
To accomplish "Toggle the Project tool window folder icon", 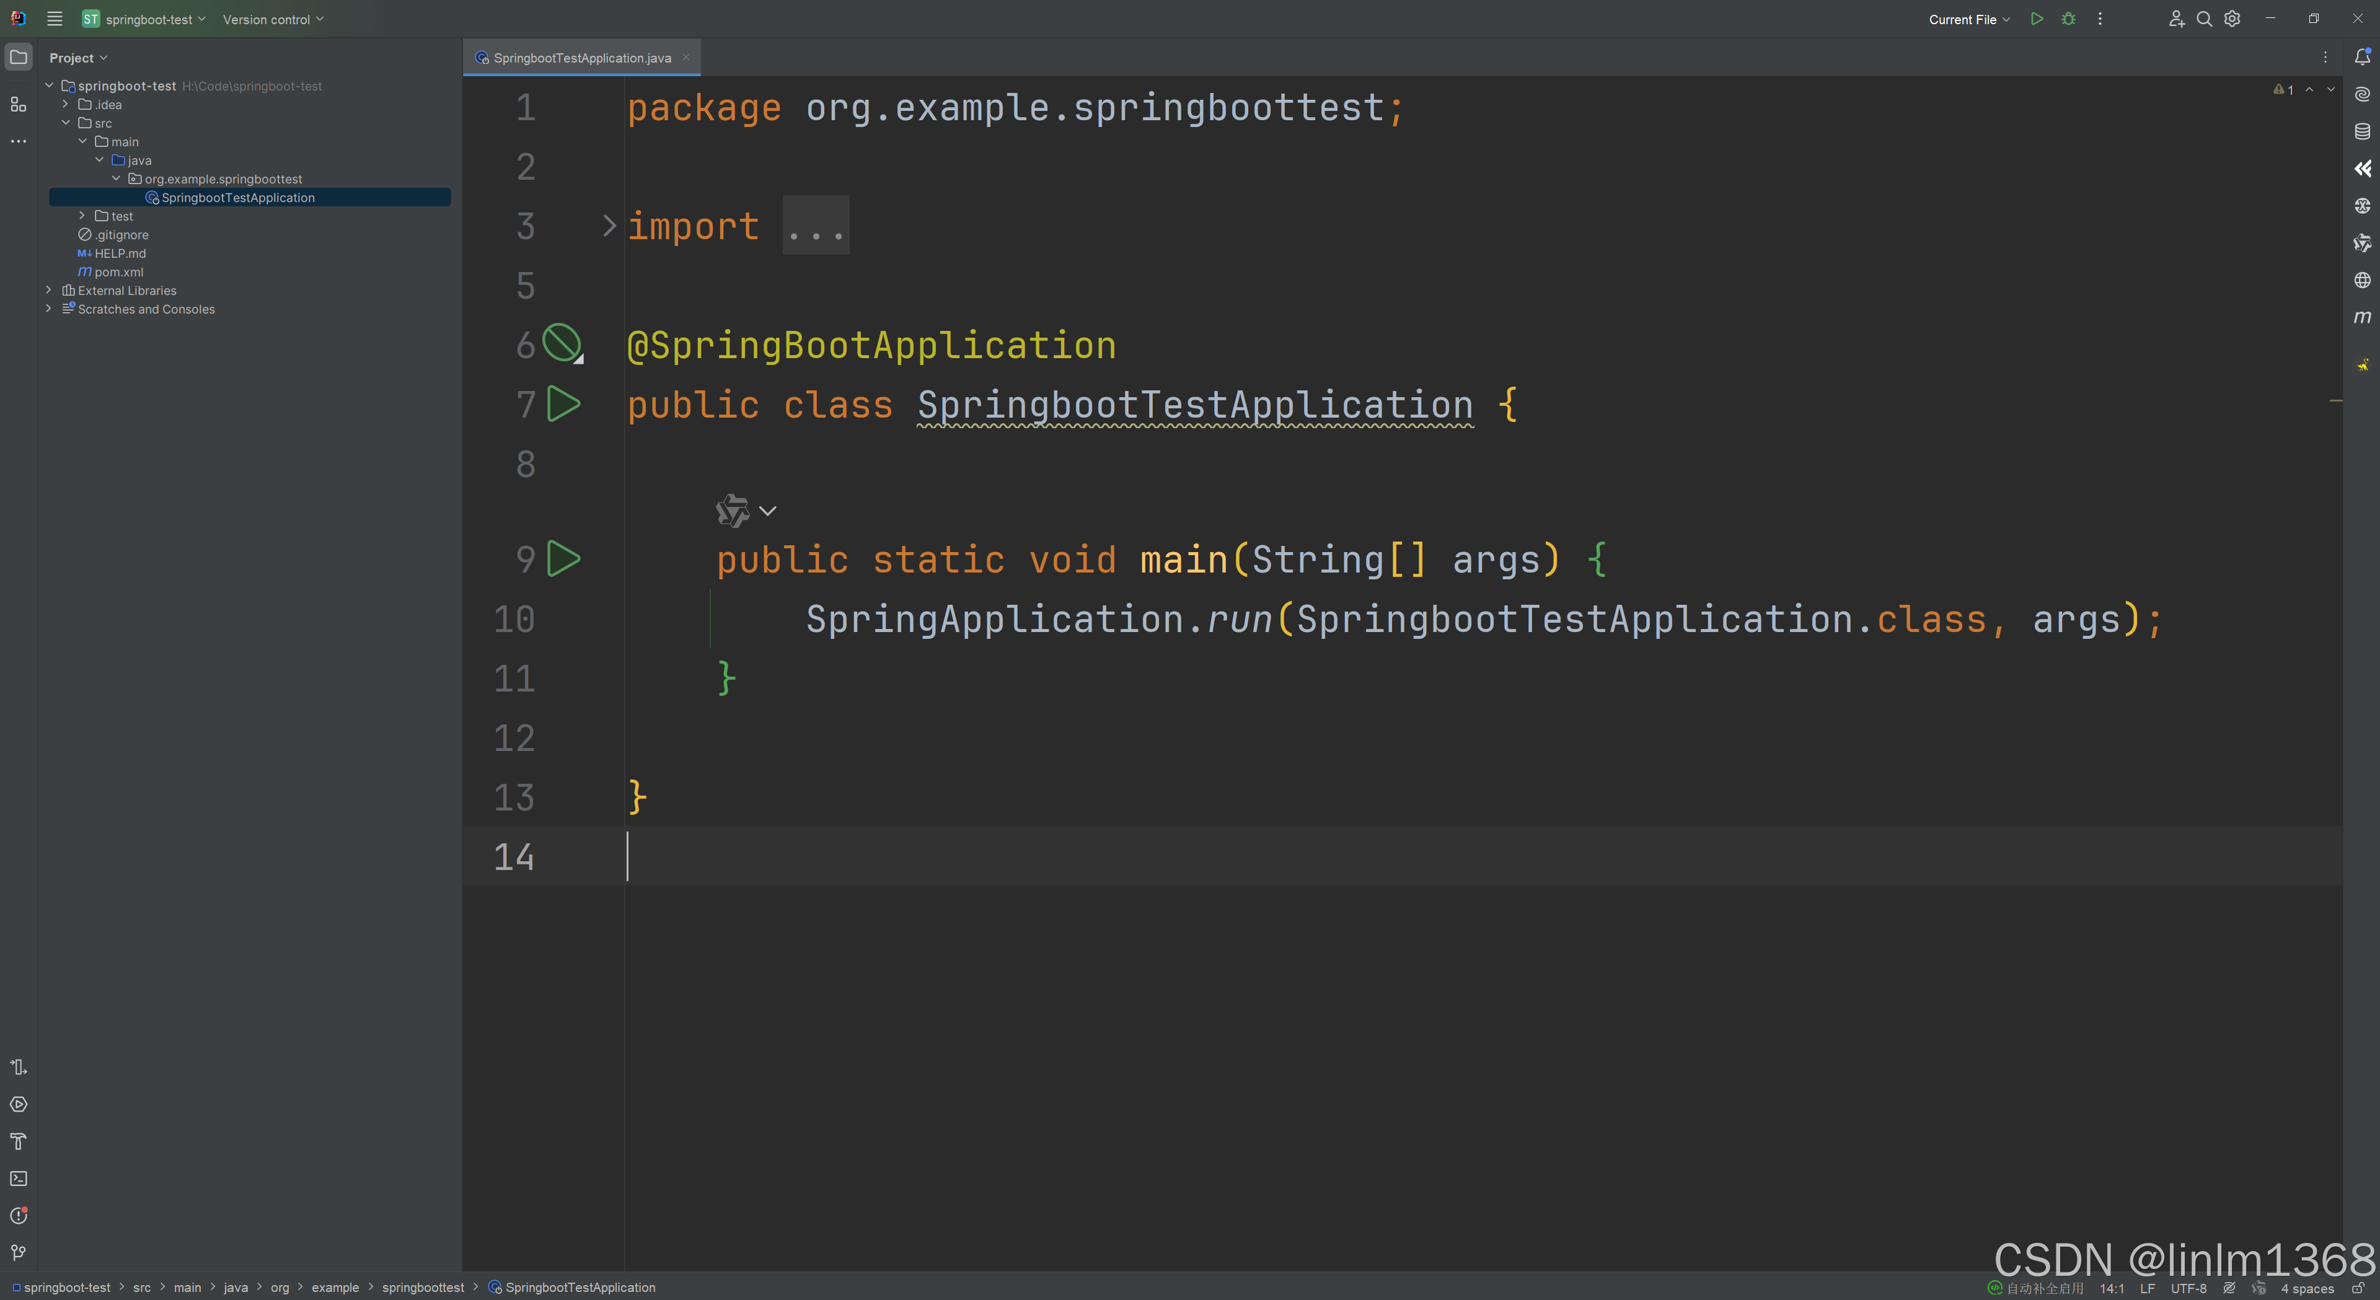I will pyautogui.click(x=19, y=57).
